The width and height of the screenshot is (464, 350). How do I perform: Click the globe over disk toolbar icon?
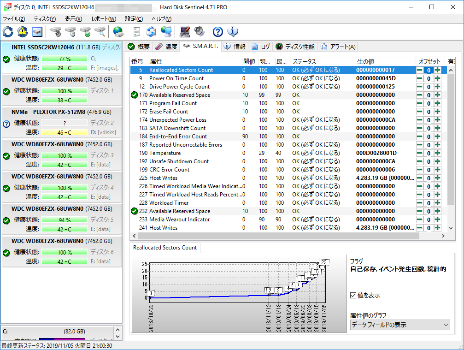(118, 32)
